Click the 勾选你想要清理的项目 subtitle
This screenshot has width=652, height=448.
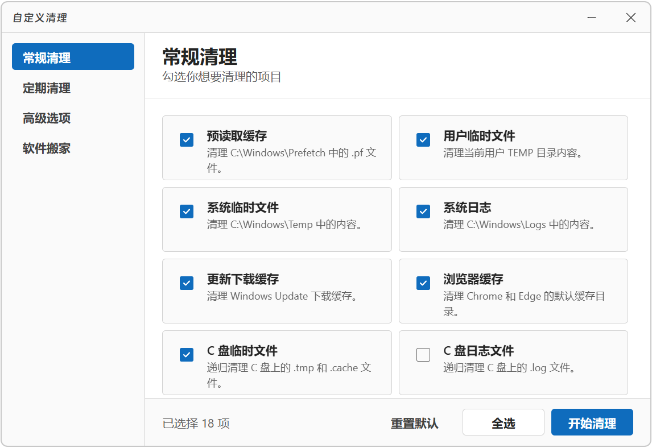point(222,77)
